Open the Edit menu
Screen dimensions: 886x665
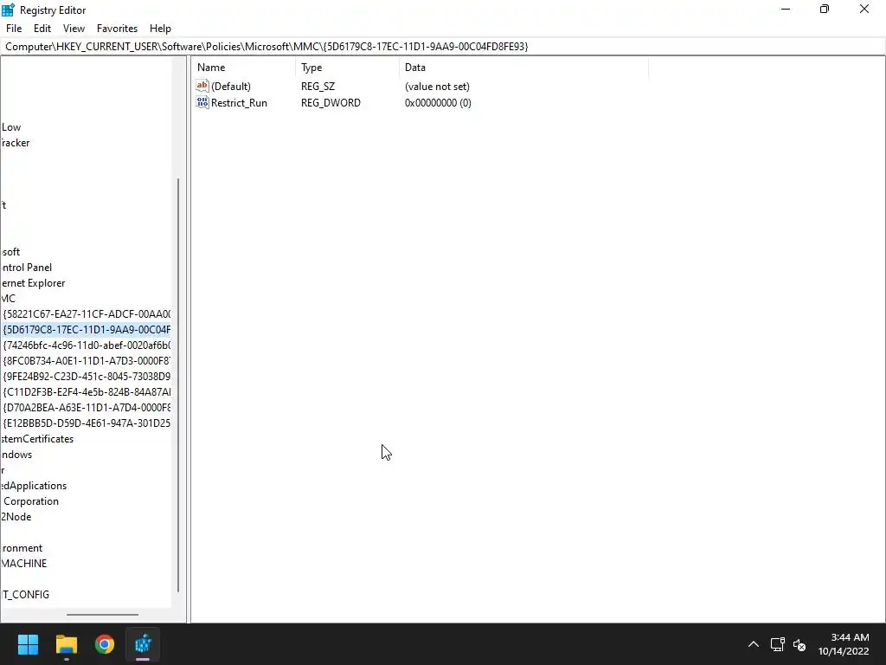pyautogui.click(x=42, y=29)
